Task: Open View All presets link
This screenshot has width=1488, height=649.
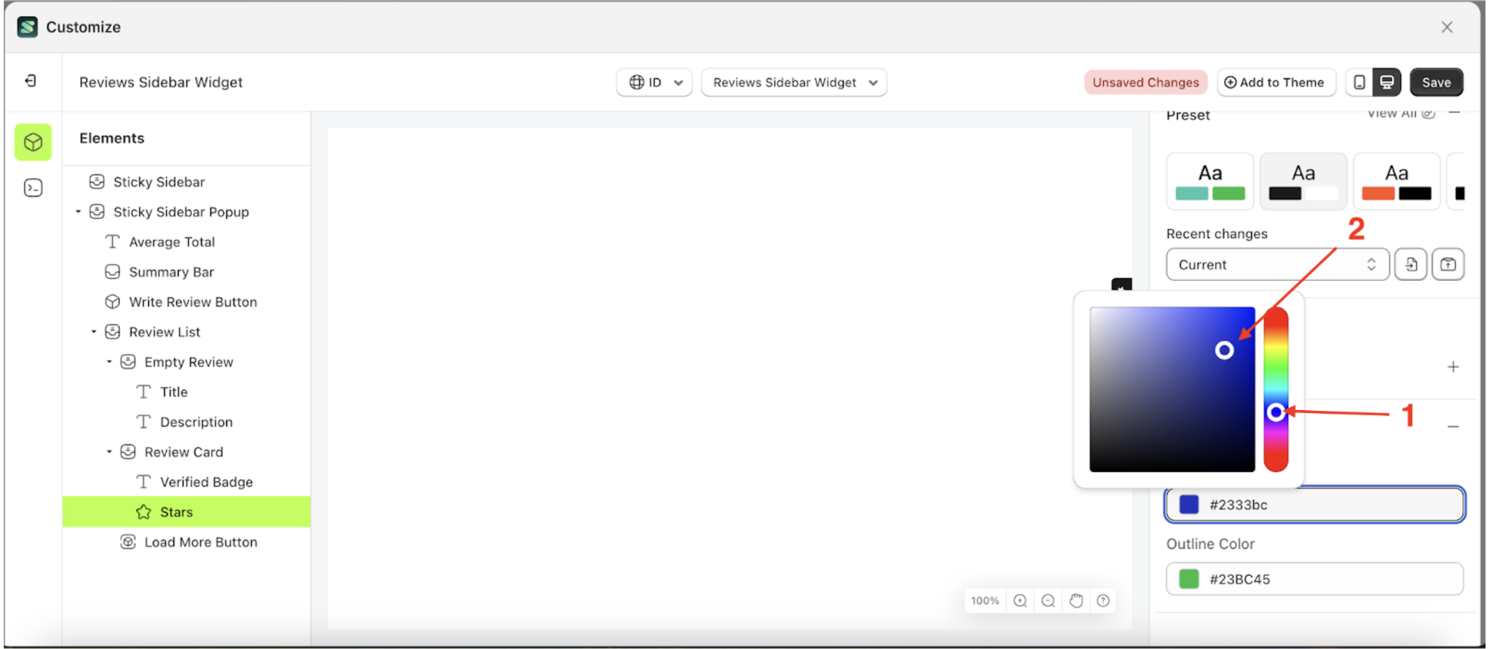Action: click(1393, 113)
